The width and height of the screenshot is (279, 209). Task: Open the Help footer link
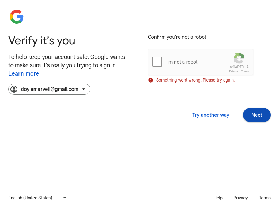coord(218,198)
